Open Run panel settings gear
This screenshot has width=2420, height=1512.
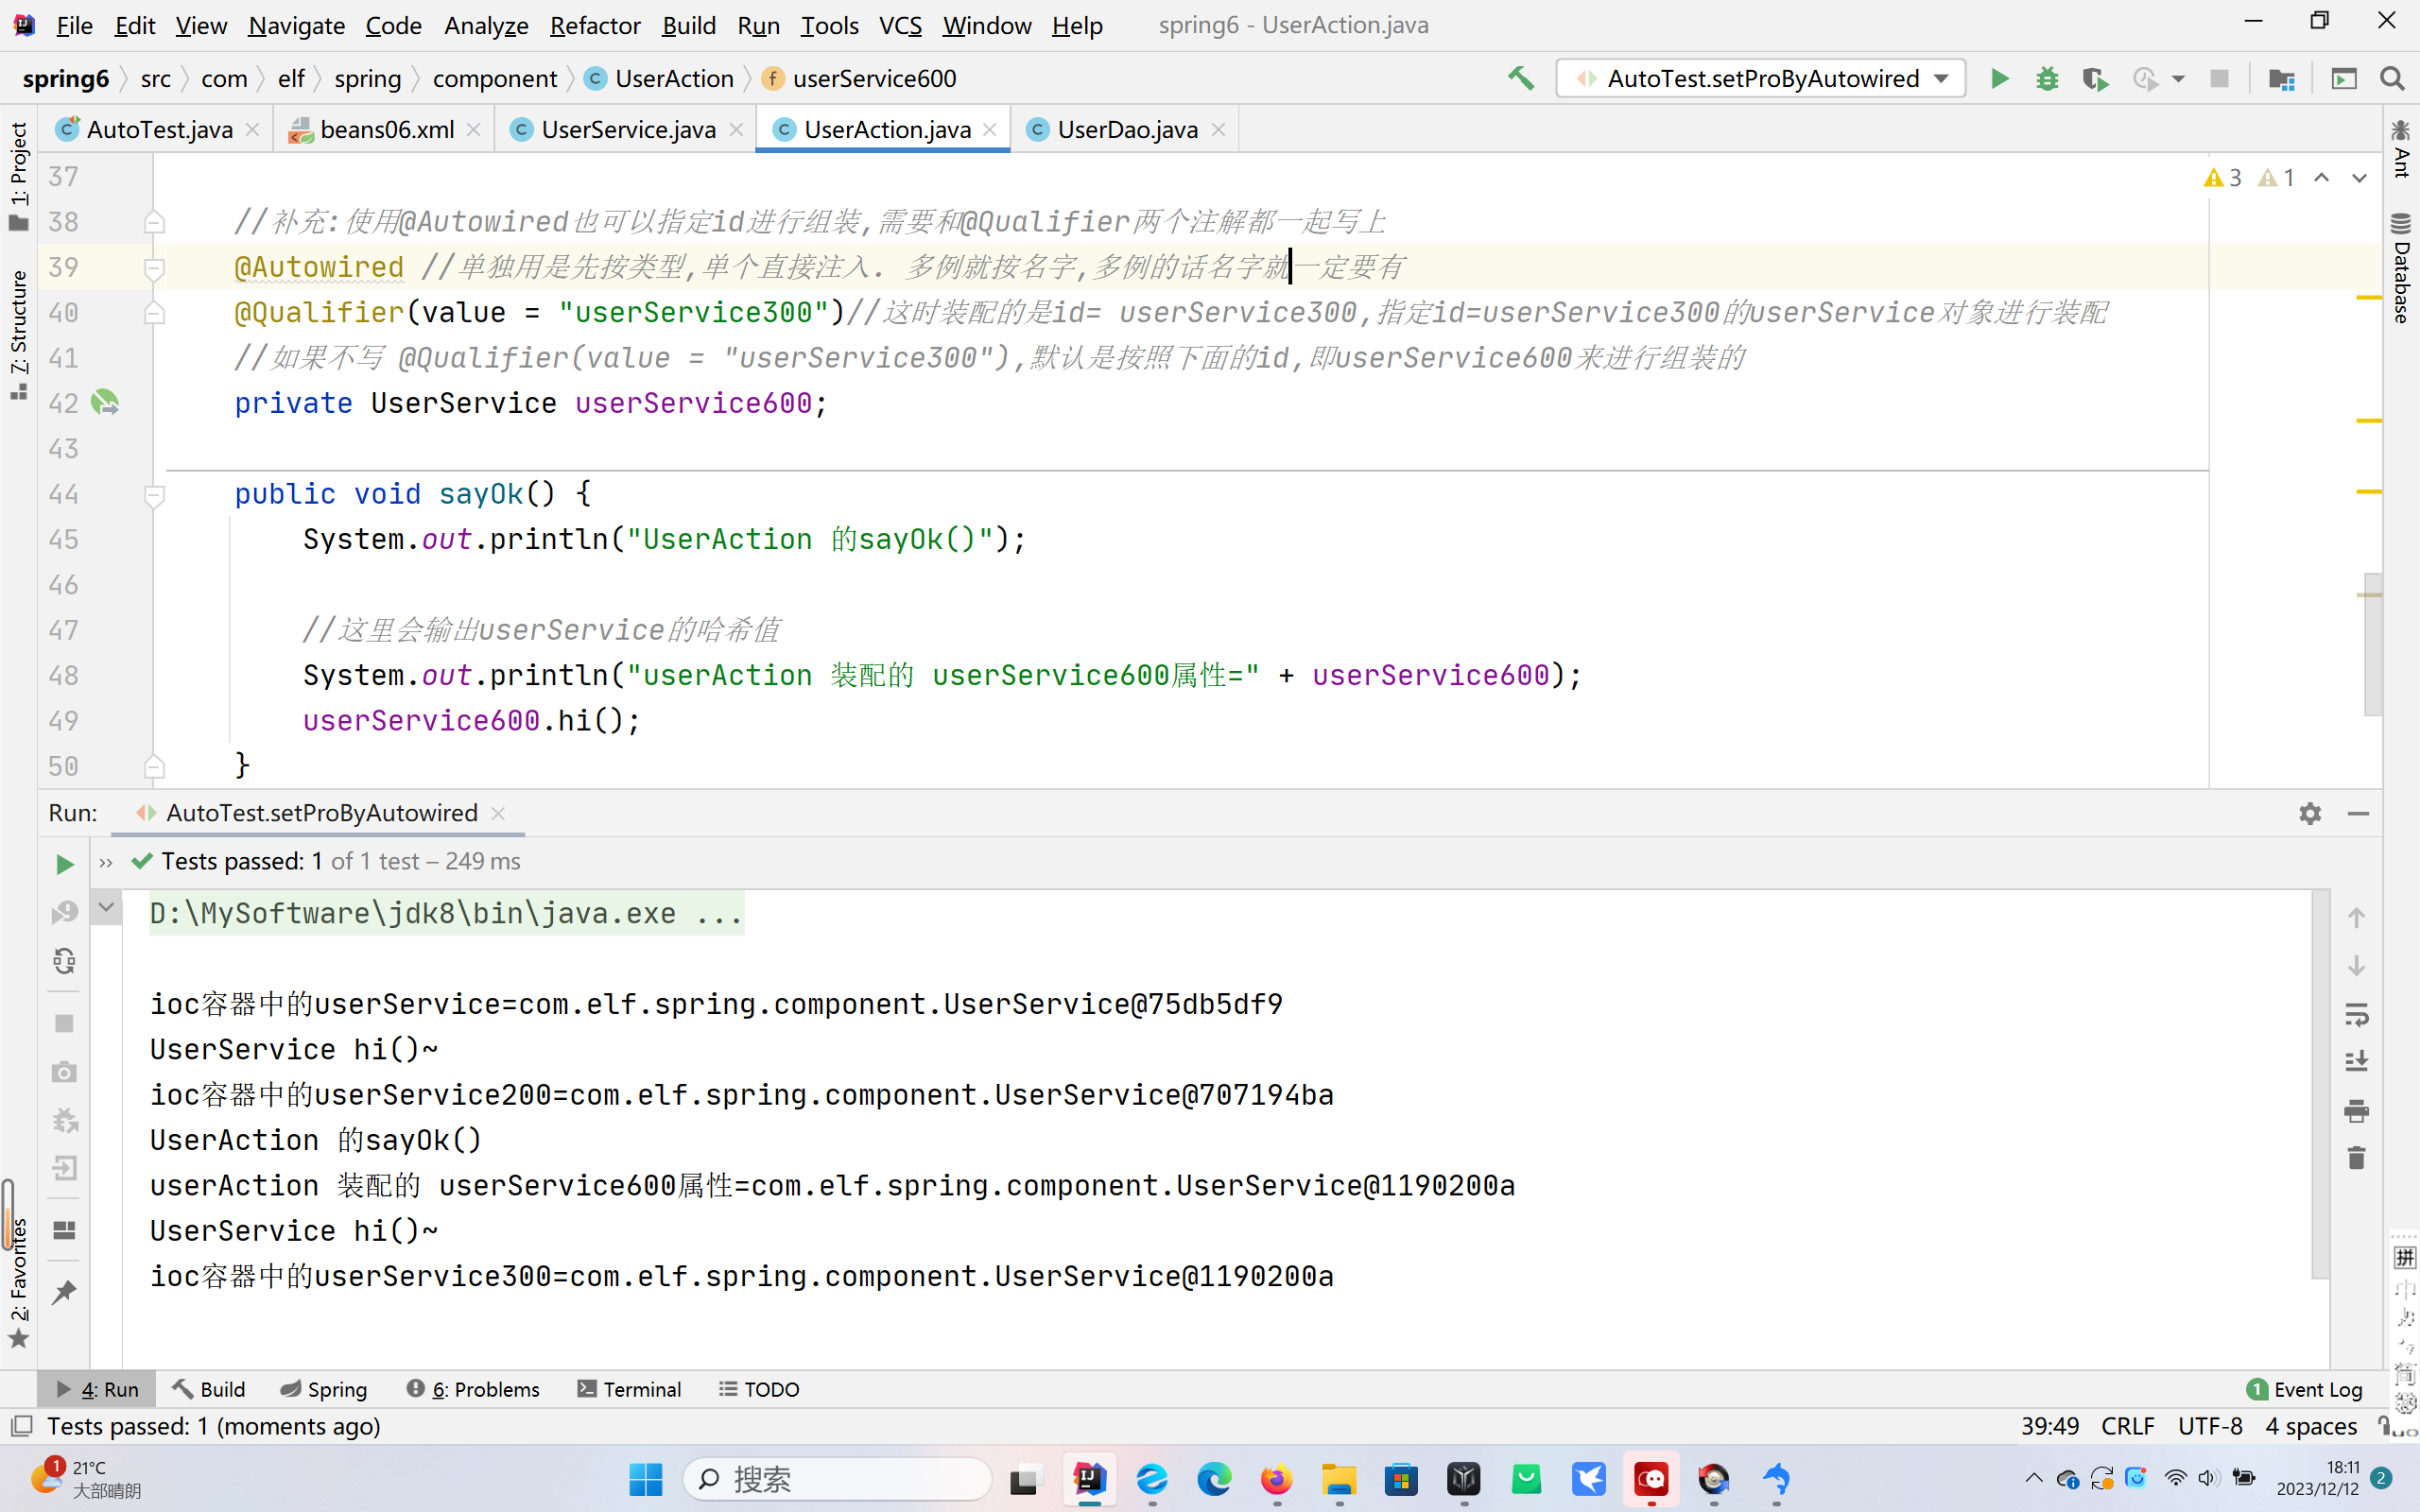[x=2309, y=813]
